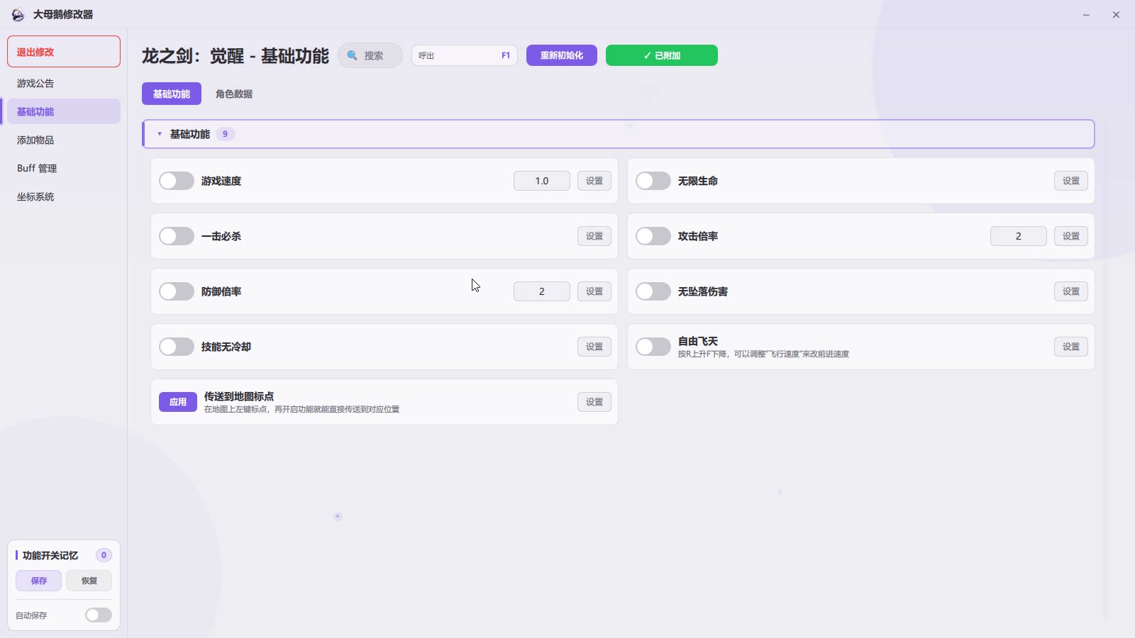The image size is (1135, 638).
Task: Open 坐标系统 in the sidebar
Action: pos(64,196)
